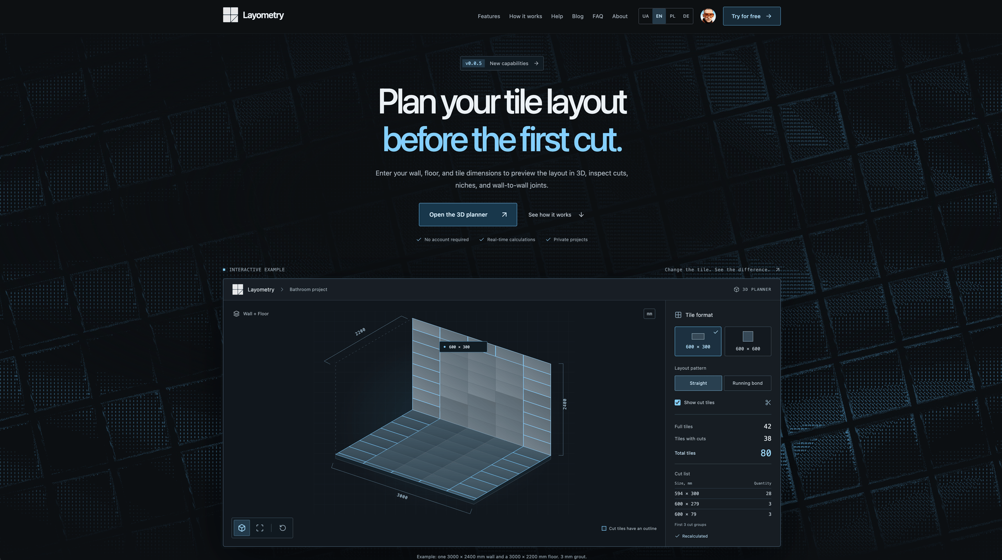Open the About page
Viewport: 1002px width, 560px height.
pos(620,16)
